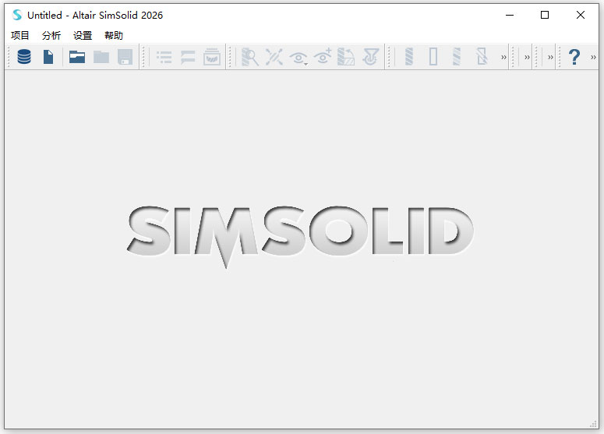Click the crossed arrows measure icon
Viewport: 604px width, 434px height.
point(274,57)
